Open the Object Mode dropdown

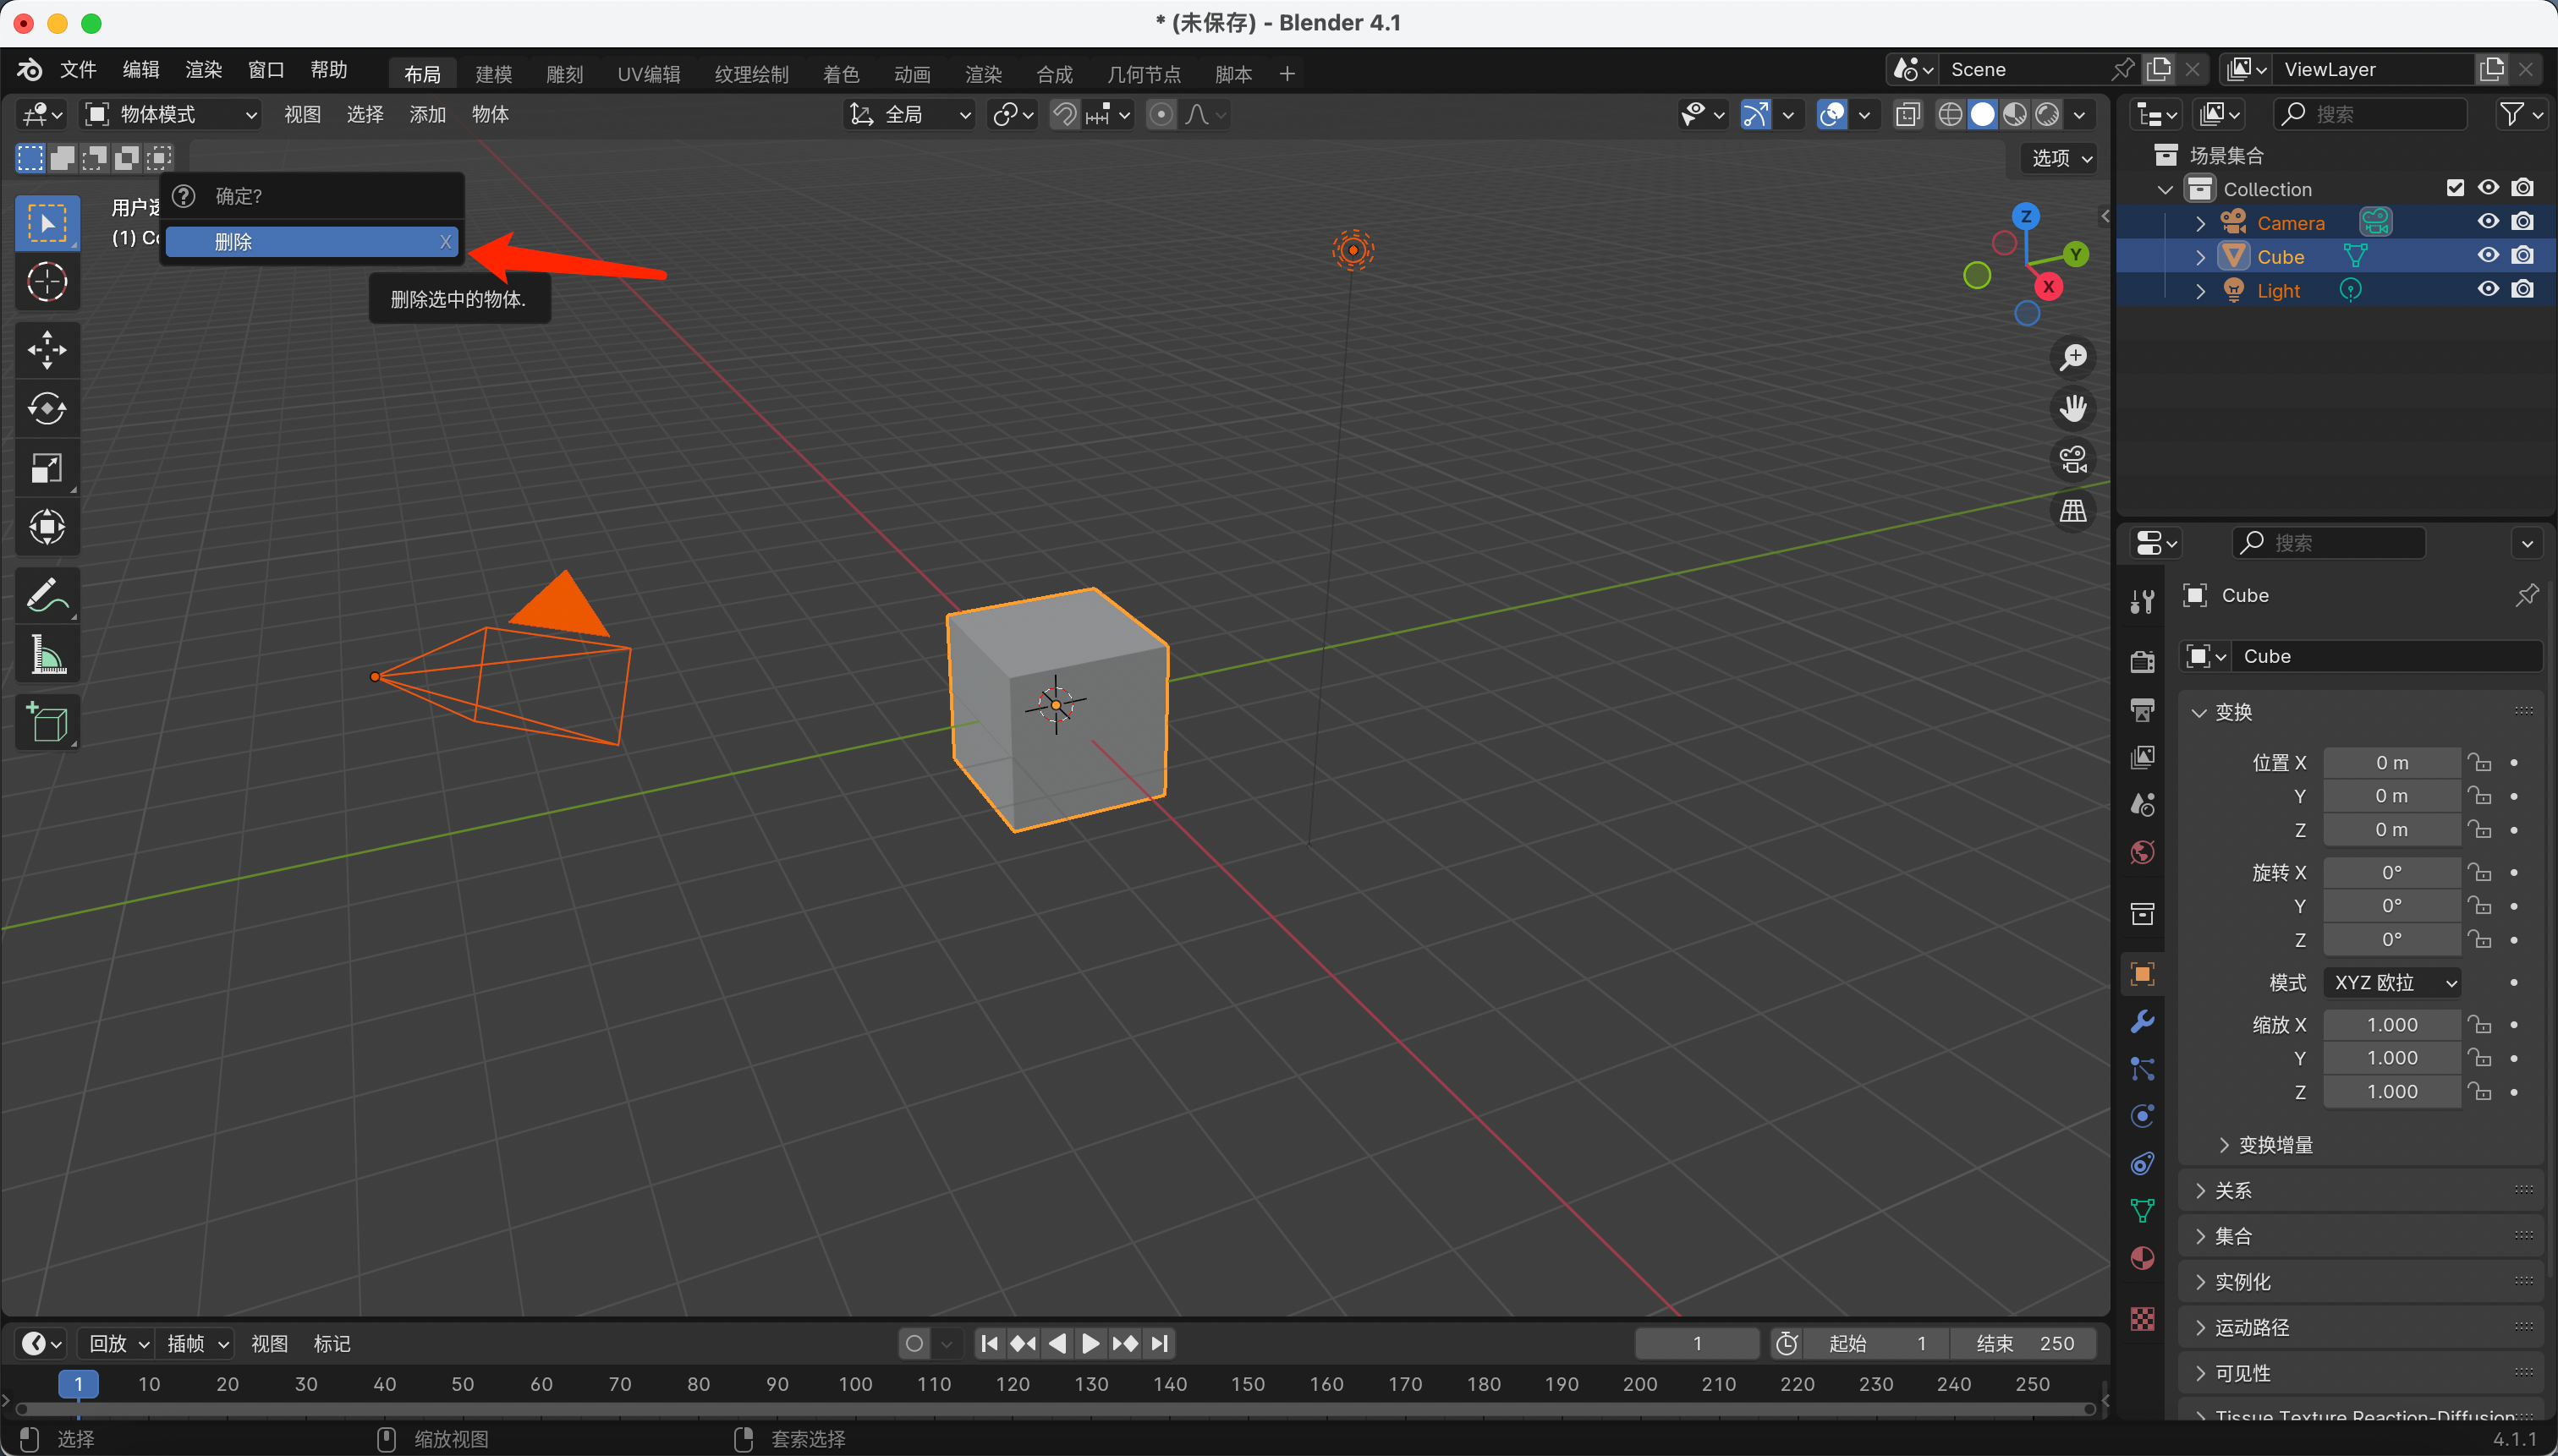172,114
